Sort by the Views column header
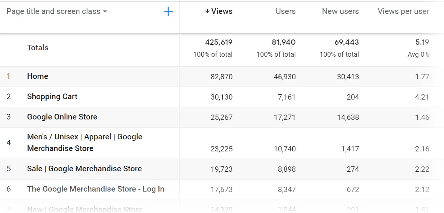444x213 pixels. (222, 12)
